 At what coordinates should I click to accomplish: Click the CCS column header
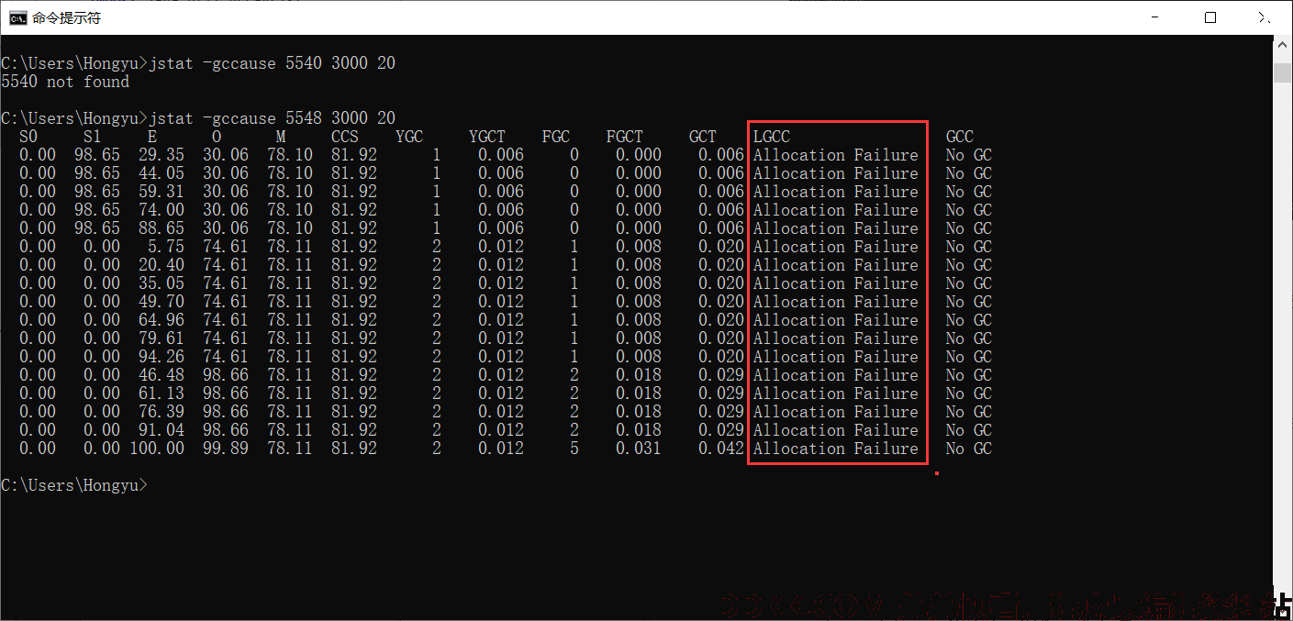click(345, 137)
